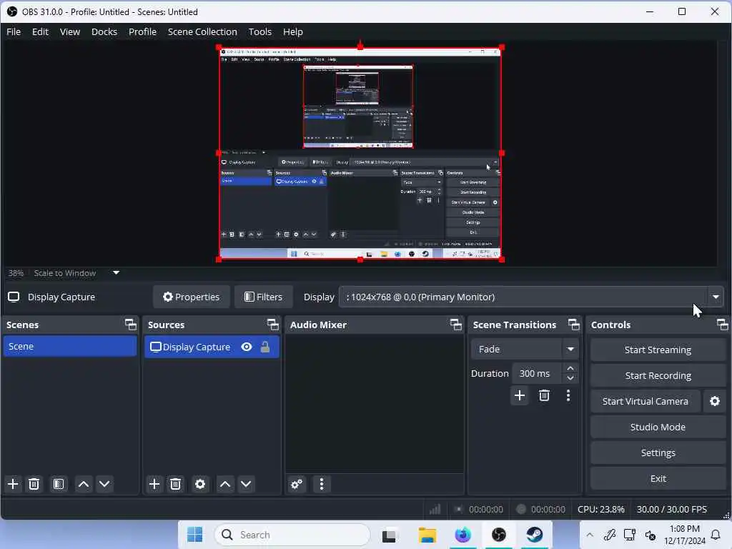Open the Edit menu

click(x=40, y=31)
